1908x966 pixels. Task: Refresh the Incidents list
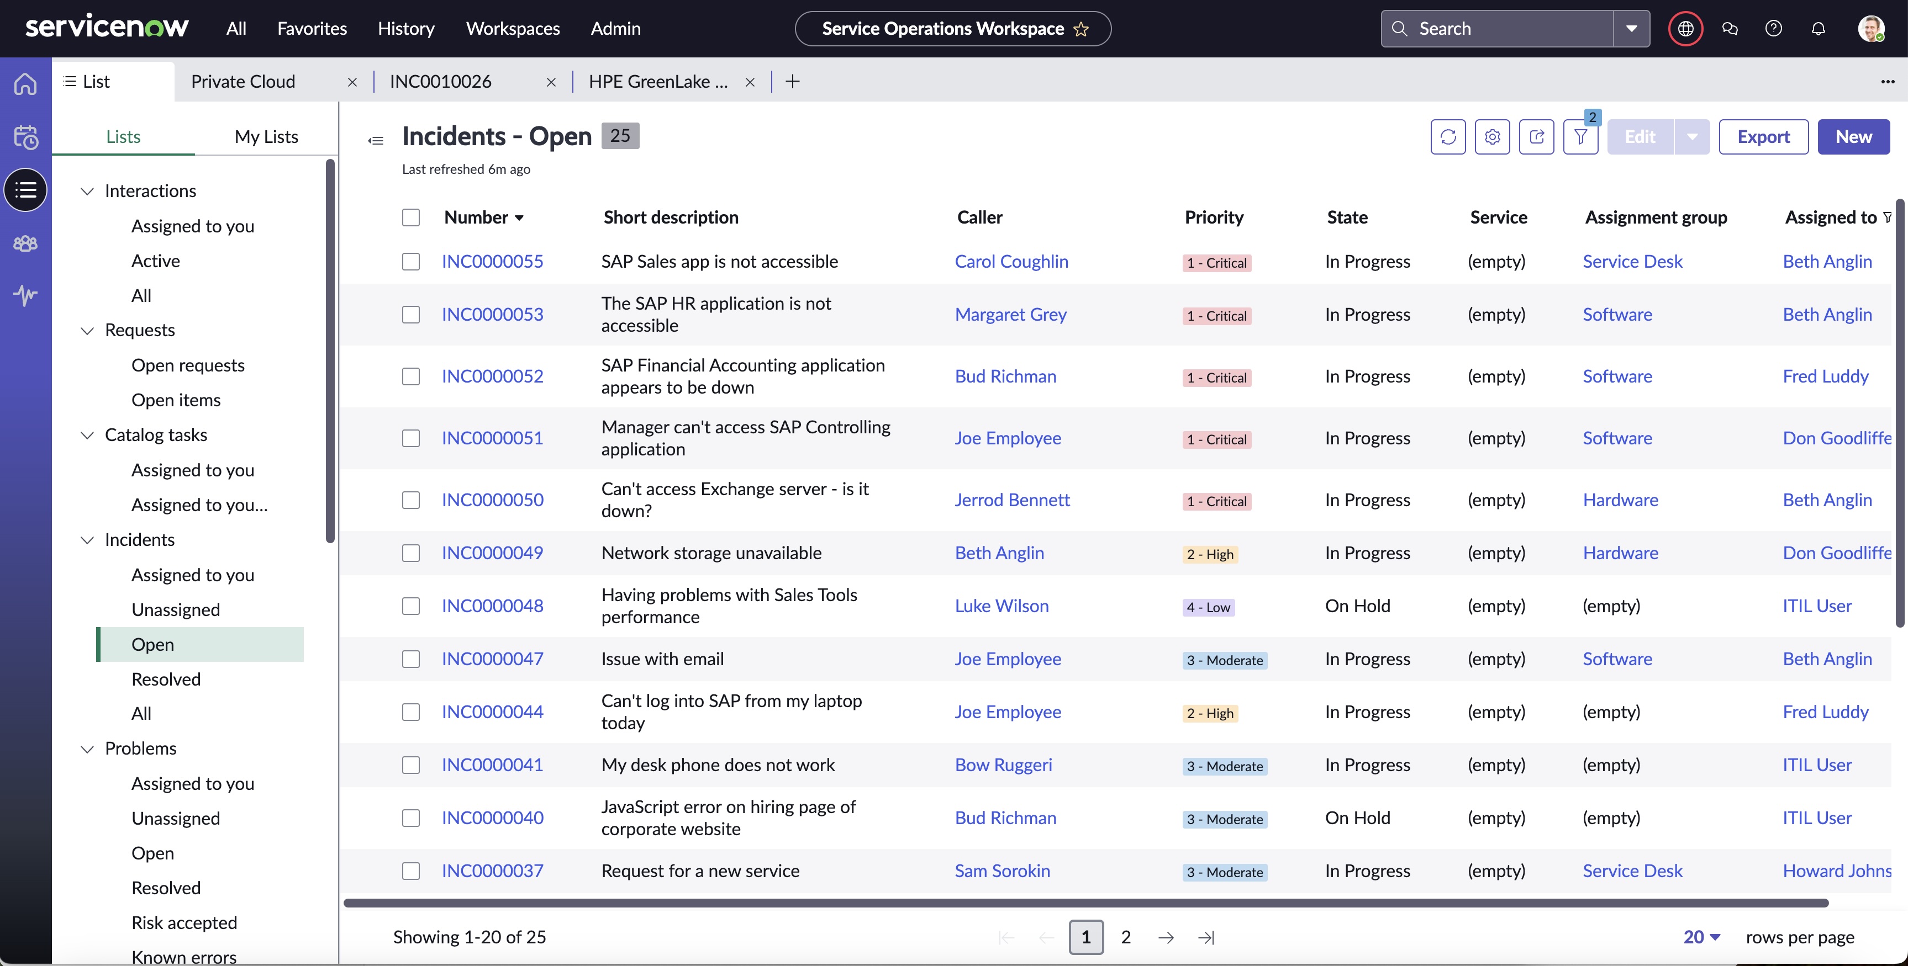coord(1447,137)
